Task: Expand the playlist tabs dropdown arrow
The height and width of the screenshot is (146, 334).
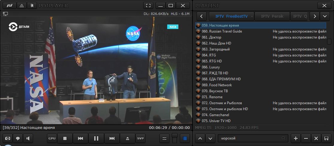Action: 325,16
